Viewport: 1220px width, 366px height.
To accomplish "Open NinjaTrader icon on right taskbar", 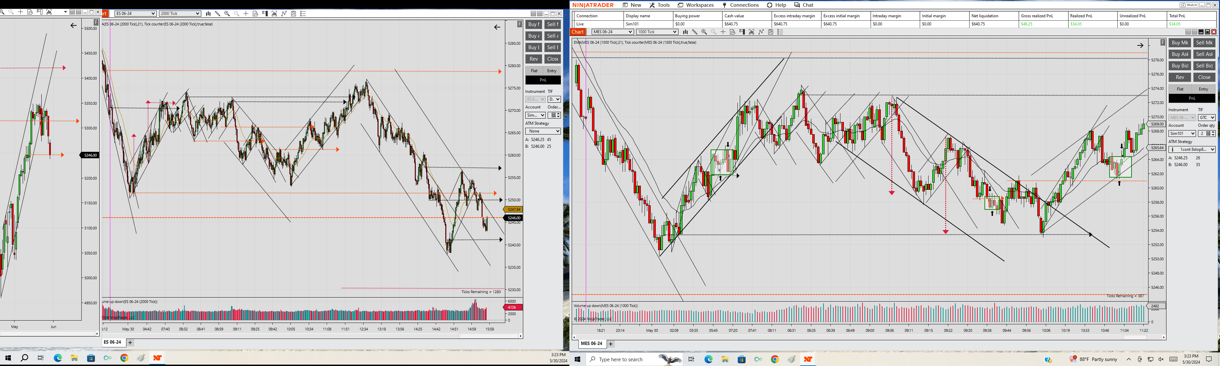I will tap(808, 359).
